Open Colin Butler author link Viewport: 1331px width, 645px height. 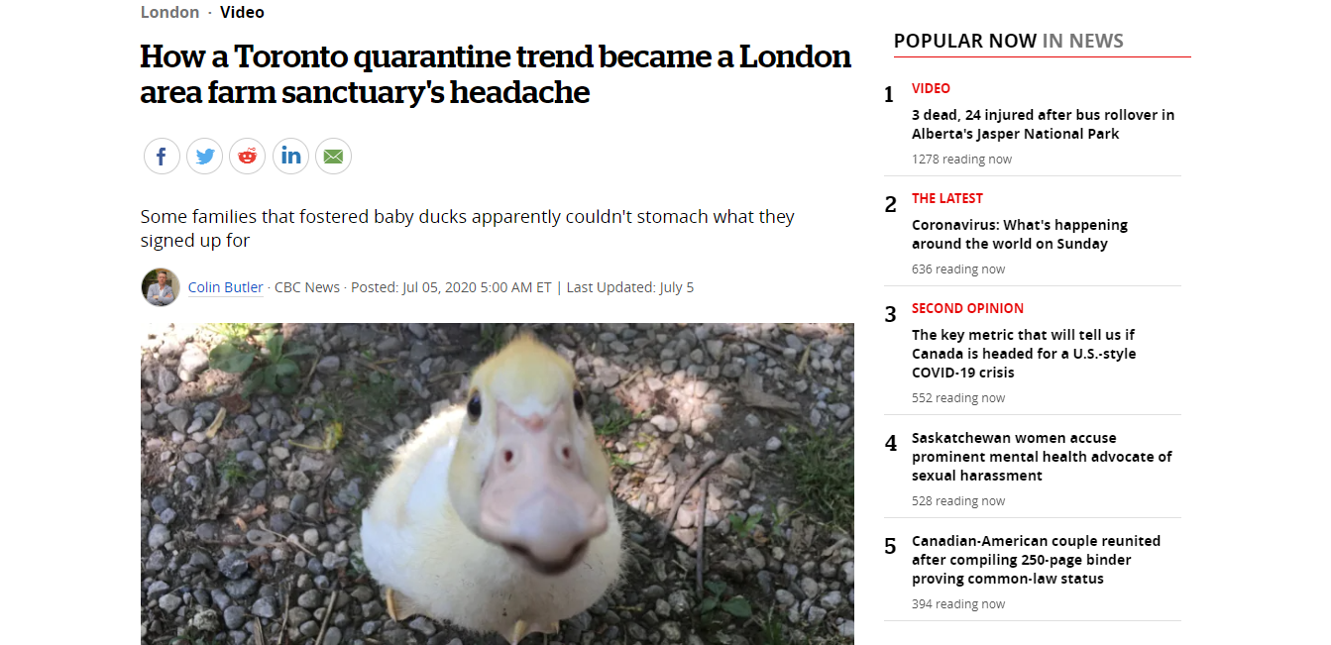pos(226,287)
